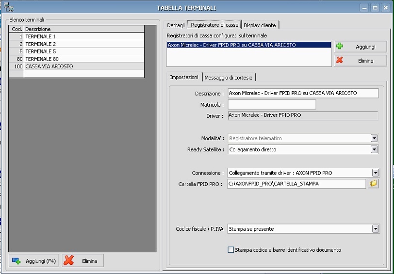Select TERMINALE 80 row

[76, 59]
